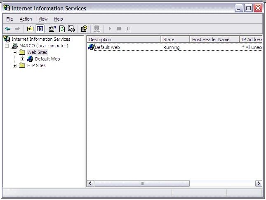This screenshot has width=266, height=200.
Task: Select Internet Information Services root node
Action: tap(41, 39)
